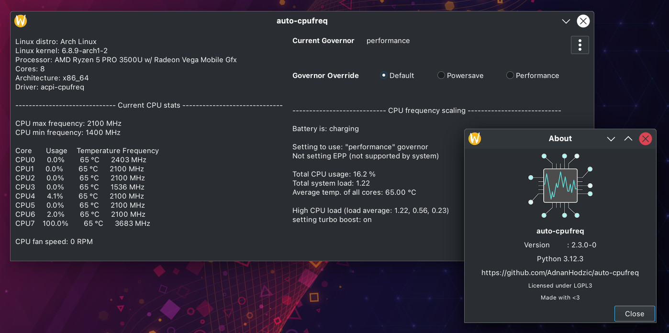Select the Default governor override
Image resolution: width=669 pixels, height=333 pixels.
[x=397, y=76]
